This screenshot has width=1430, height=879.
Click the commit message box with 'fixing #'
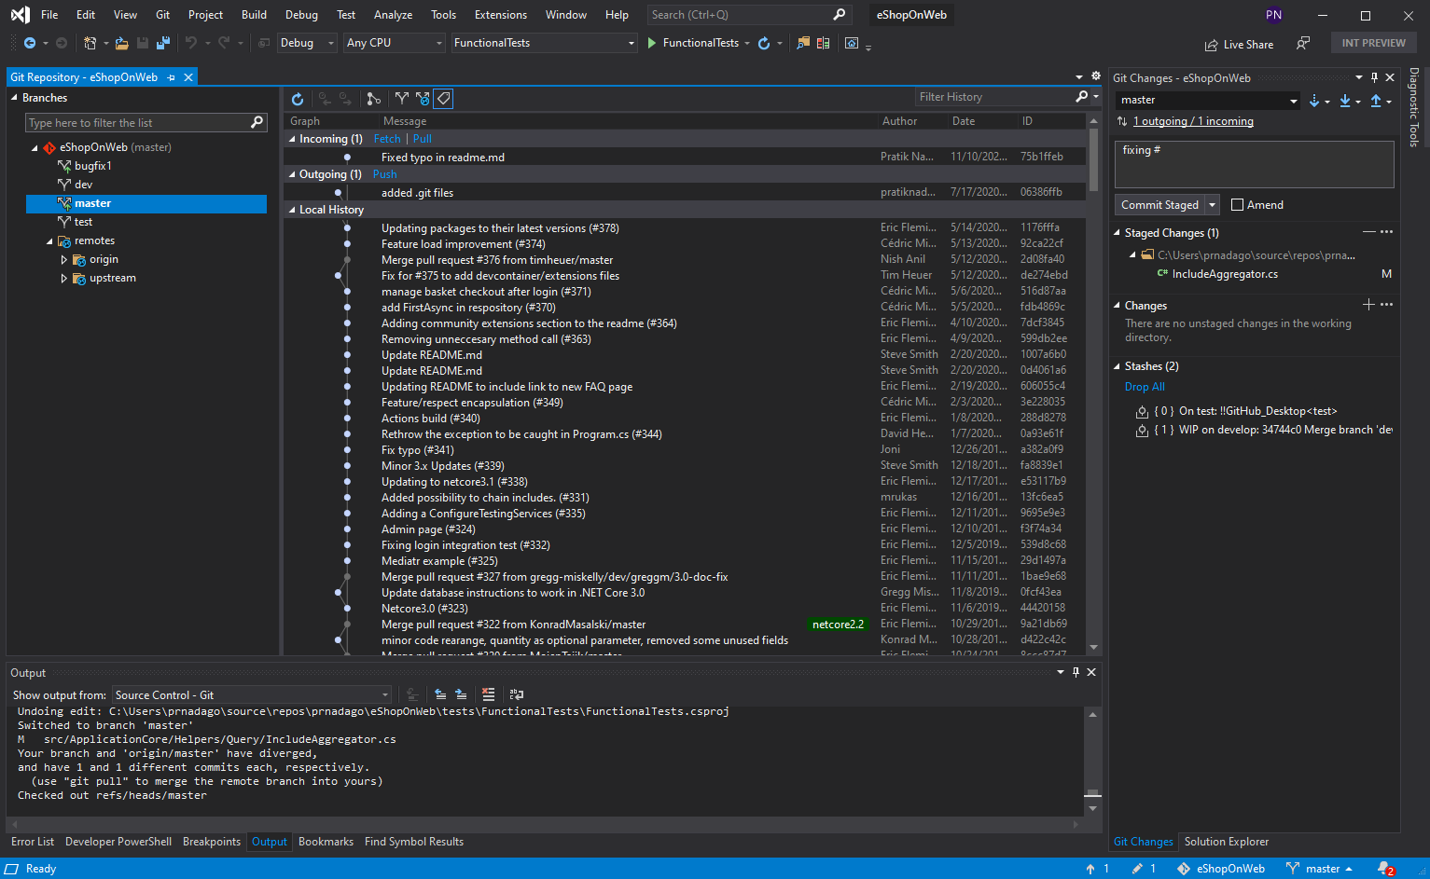tap(1255, 164)
